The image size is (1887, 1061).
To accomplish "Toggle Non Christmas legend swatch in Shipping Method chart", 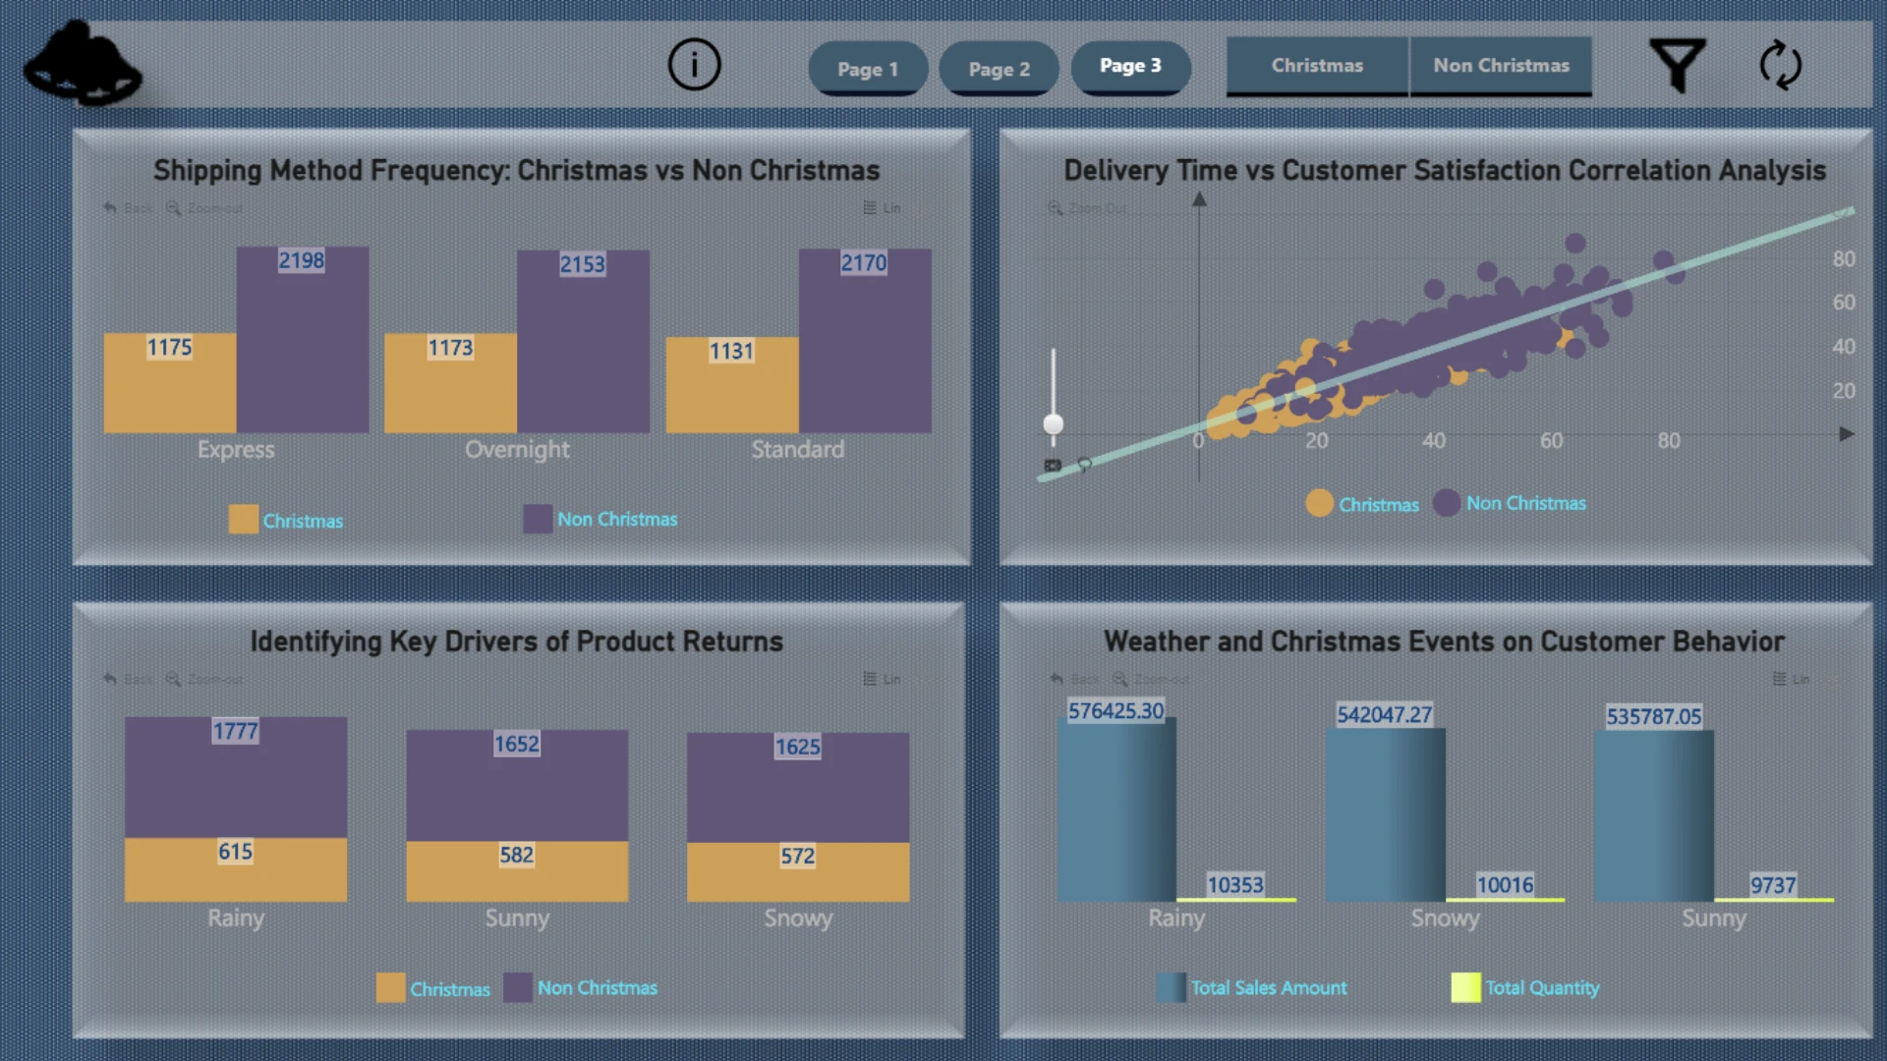I will pyautogui.click(x=538, y=519).
